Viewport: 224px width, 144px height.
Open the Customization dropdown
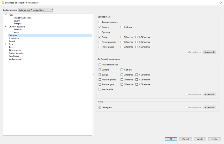pos(36,10)
